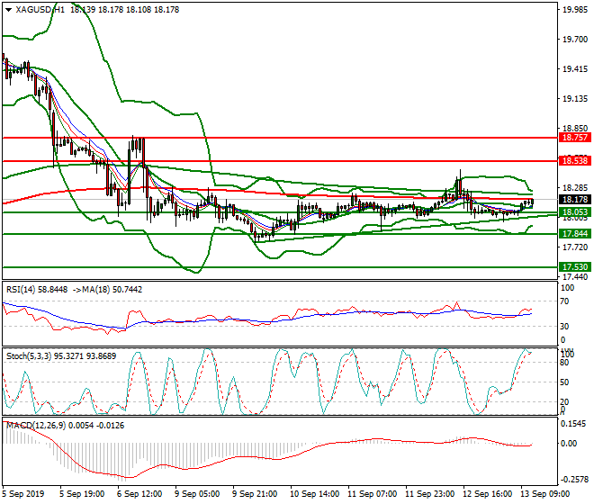Click the black 18.178 current price label
Screen dimensions: 594x504
click(x=575, y=199)
